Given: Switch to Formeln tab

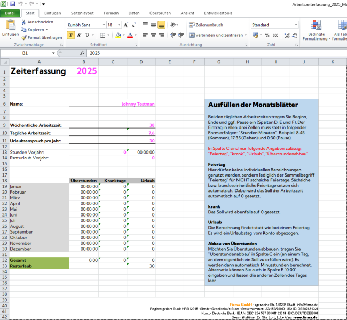Looking at the screenshot, I should pyautogui.click(x=111, y=13).
